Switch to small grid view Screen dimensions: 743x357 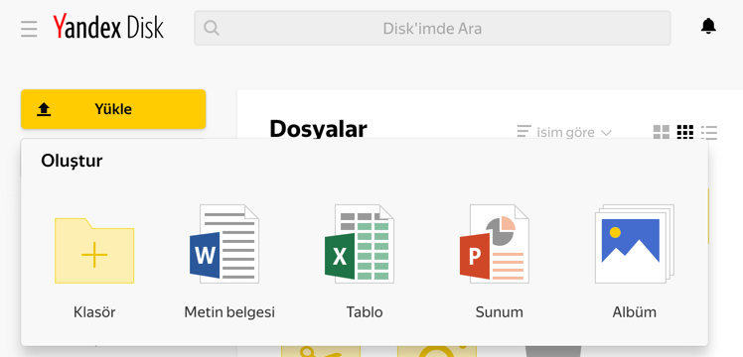pyautogui.click(x=685, y=132)
